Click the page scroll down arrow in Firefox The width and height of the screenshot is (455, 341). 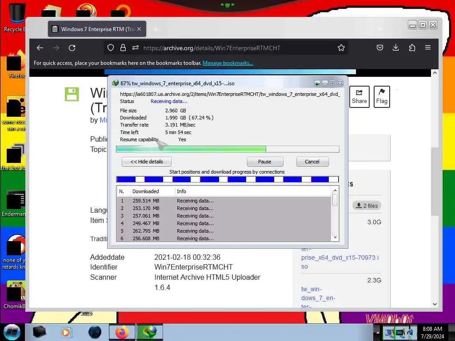(x=435, y=304)
